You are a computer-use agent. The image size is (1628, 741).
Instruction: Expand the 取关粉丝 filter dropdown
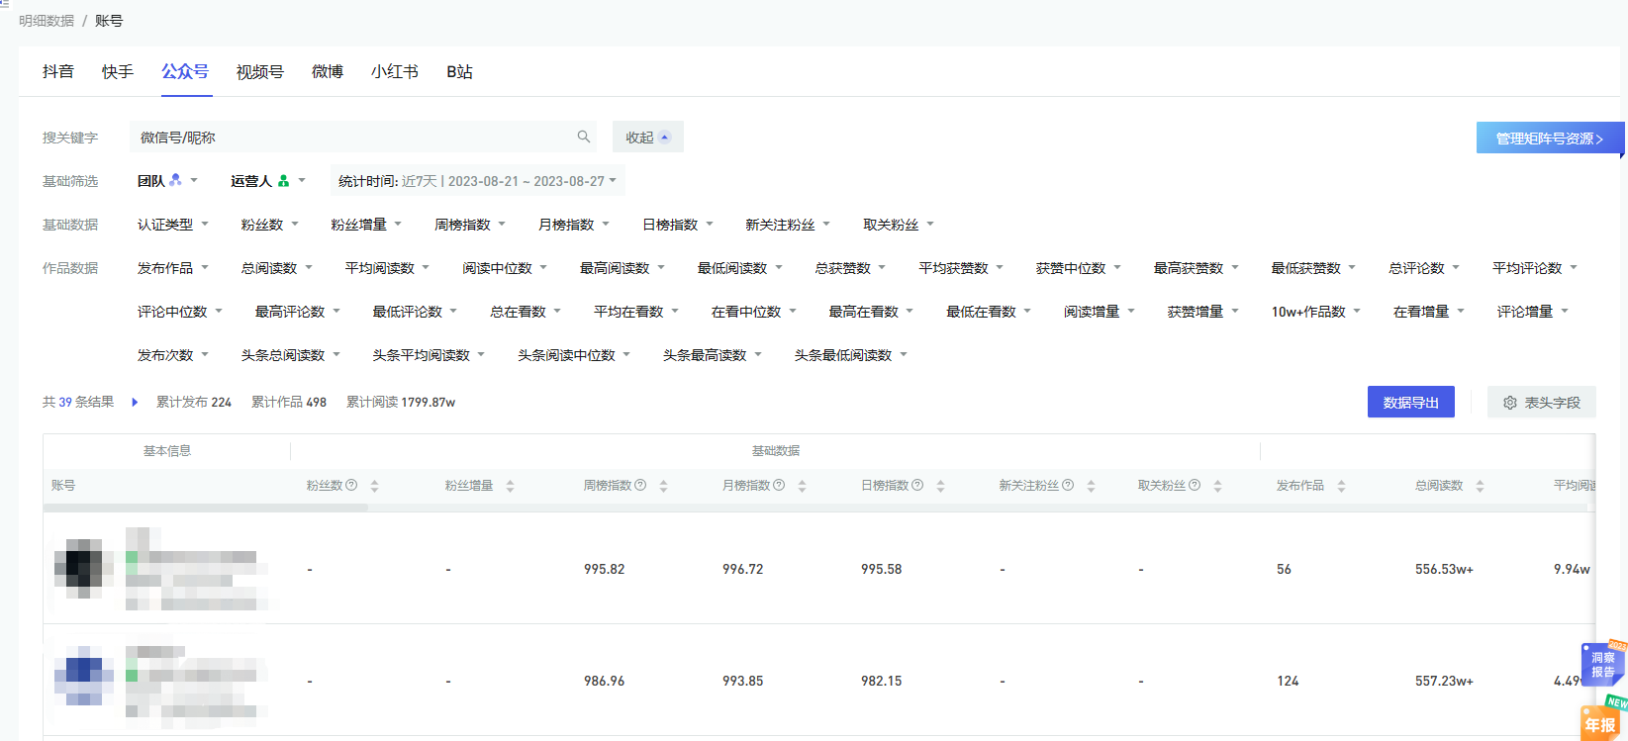[x=899, y=224]
